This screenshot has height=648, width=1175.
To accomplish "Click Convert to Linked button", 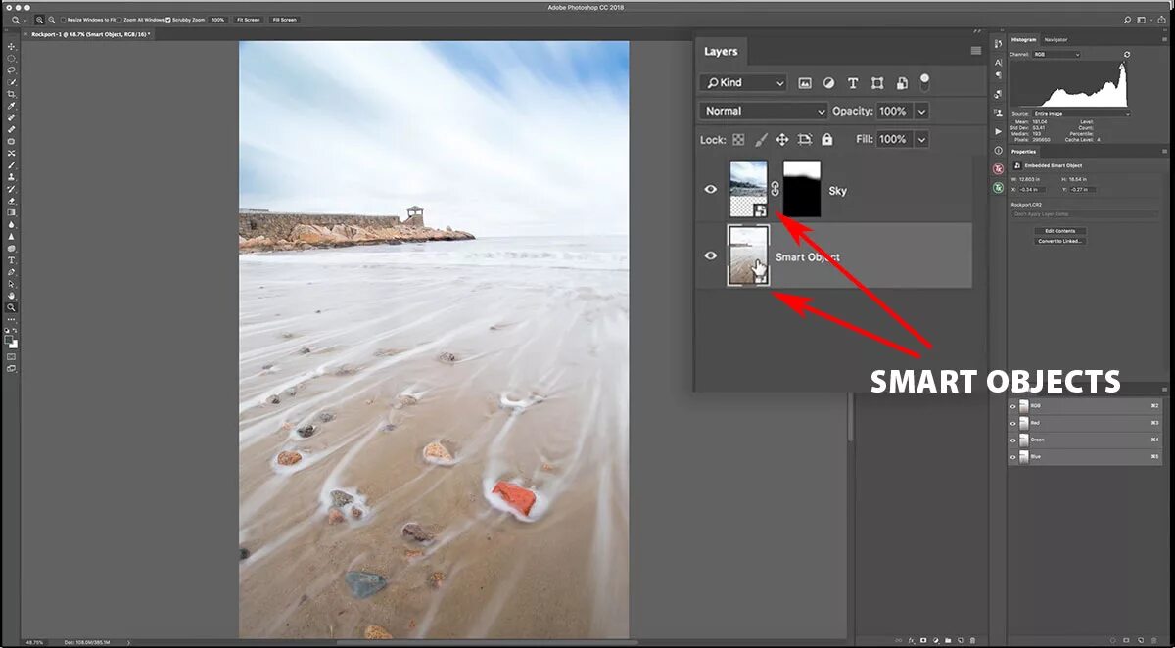I will tap(1058, 241).
